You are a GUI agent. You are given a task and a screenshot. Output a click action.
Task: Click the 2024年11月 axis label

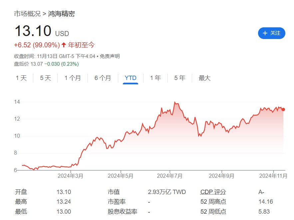click(x=273, y=176)
